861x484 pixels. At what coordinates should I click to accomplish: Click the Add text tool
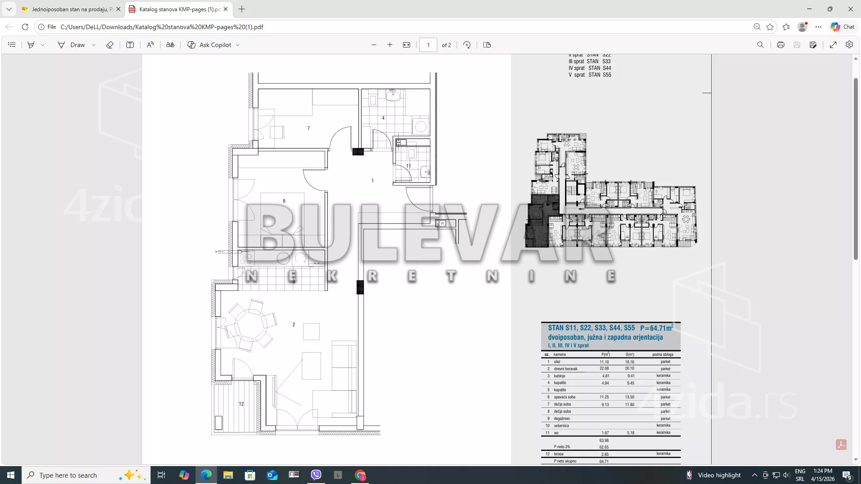click(130, 45)
